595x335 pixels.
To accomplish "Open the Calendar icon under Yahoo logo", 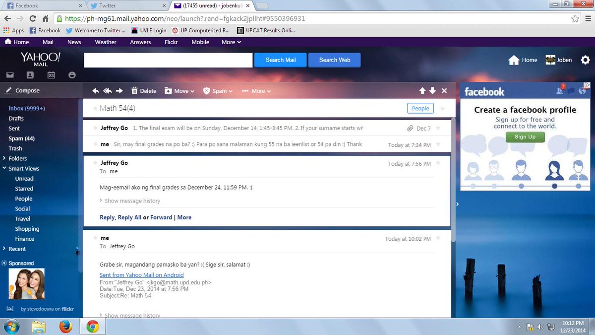I will 51,75.
